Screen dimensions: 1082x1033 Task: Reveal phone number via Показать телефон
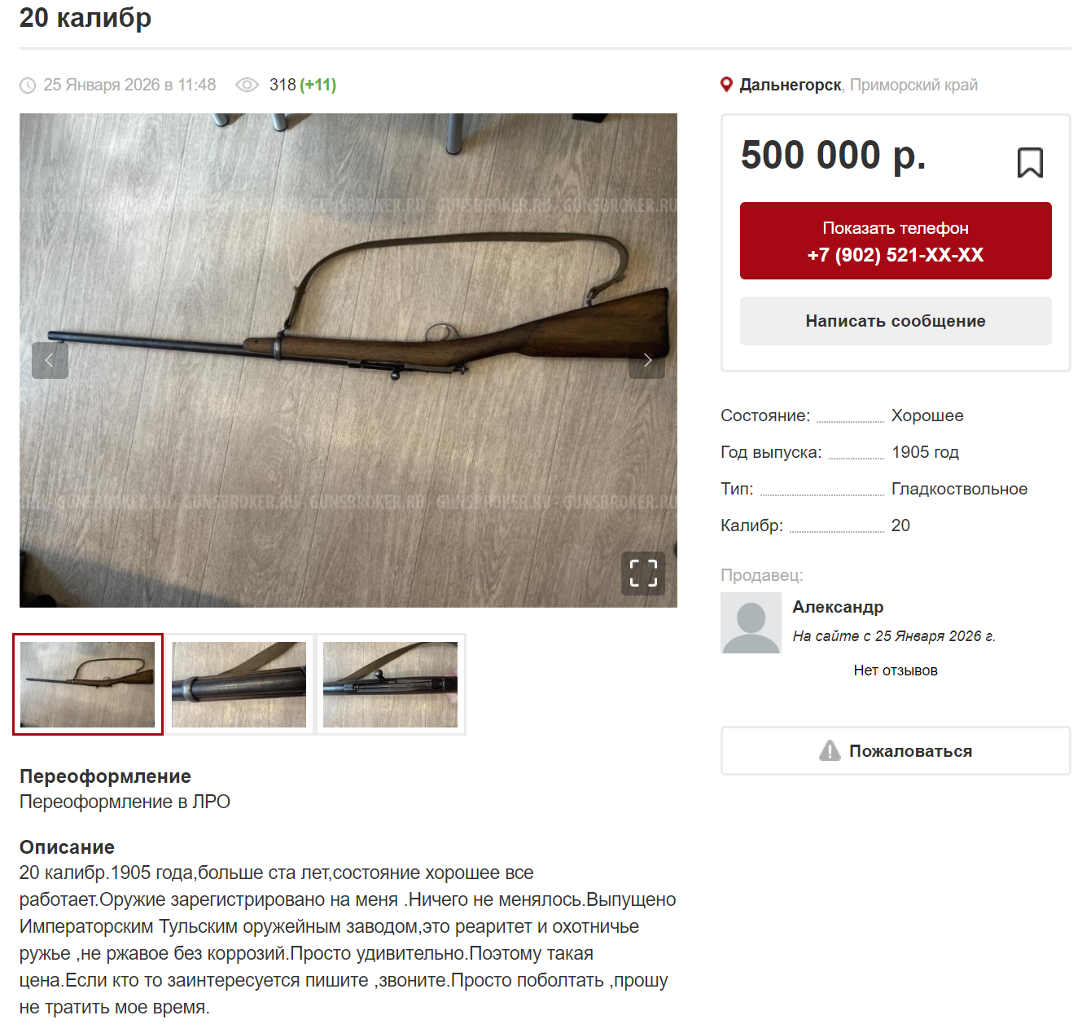[x=896, y=241]
